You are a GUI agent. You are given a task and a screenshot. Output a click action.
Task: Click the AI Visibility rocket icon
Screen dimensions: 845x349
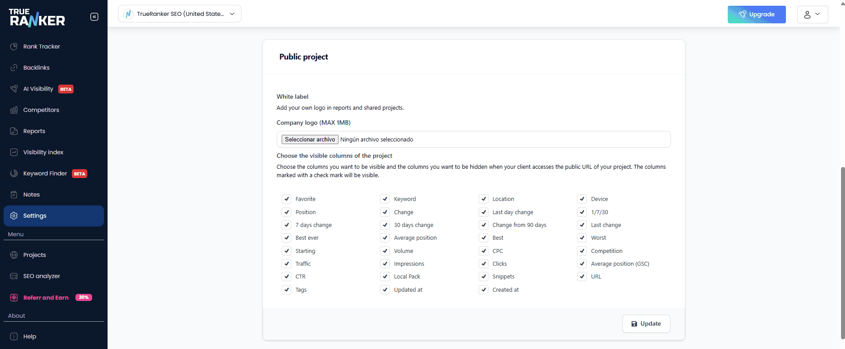coord(14,89)
